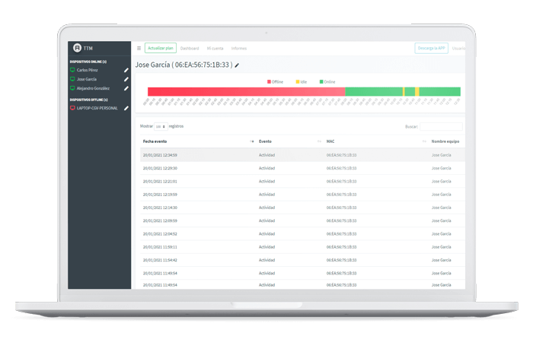533x355 pixels.
Task: Toggle Offline series in chart legend
Action: click(276, 81)
